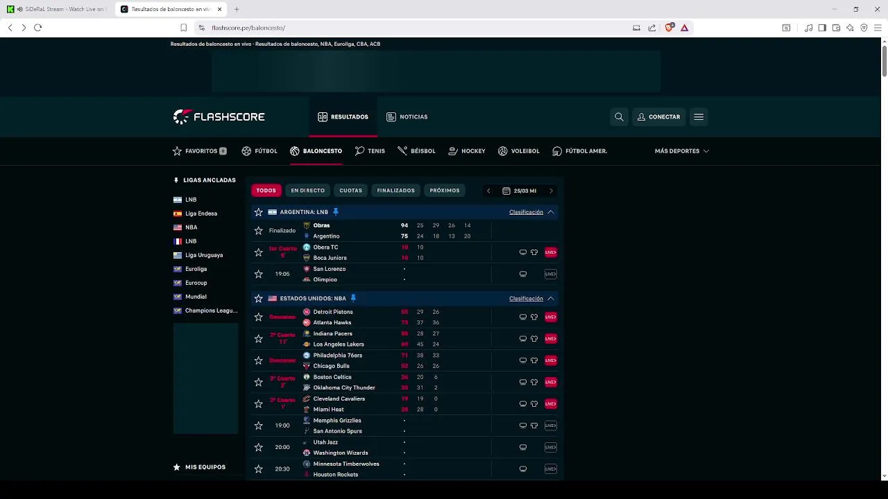Select BÉISBOL sport
888x499 pixels.
tap(416, 151)
